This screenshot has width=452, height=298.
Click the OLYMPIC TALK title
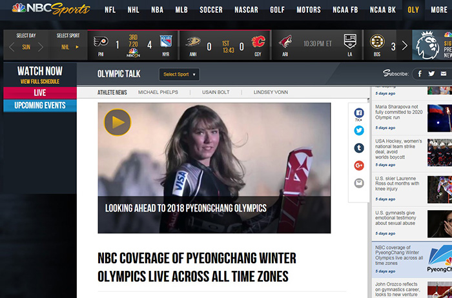click(x=119, y=74)
